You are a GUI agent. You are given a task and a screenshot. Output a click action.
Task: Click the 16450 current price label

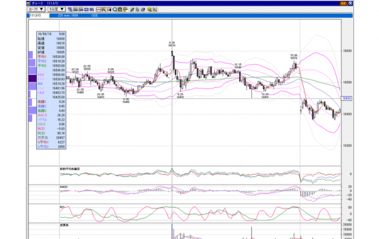pyautogui.click(x=346, y=99)
